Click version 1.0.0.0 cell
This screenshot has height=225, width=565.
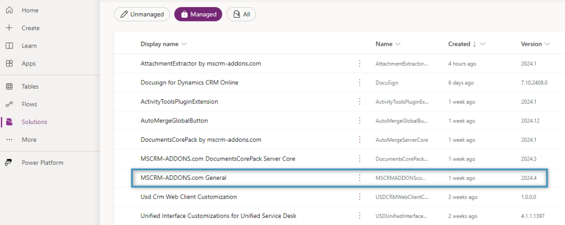click(528, 197)
